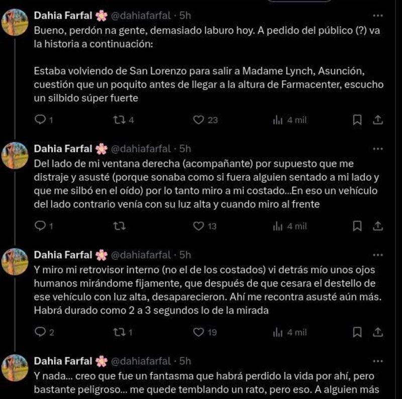This screenshot has width=402, height=399.
Task: Open more options on second tweet
Action: 378,149
